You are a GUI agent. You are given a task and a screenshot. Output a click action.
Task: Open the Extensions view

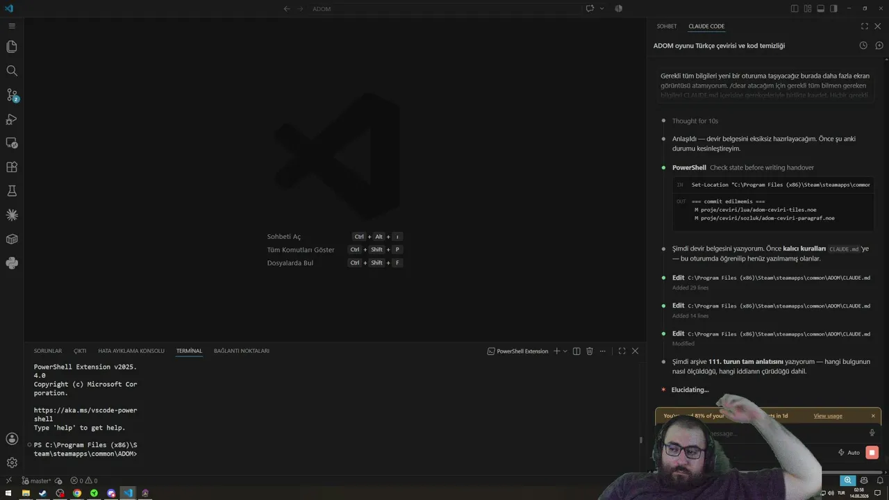tap(12, 167)
